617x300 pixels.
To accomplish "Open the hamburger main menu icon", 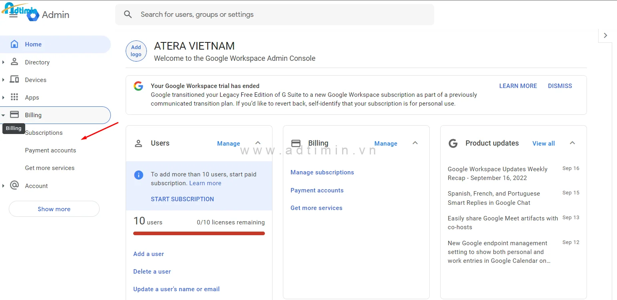I will [13, 15].
